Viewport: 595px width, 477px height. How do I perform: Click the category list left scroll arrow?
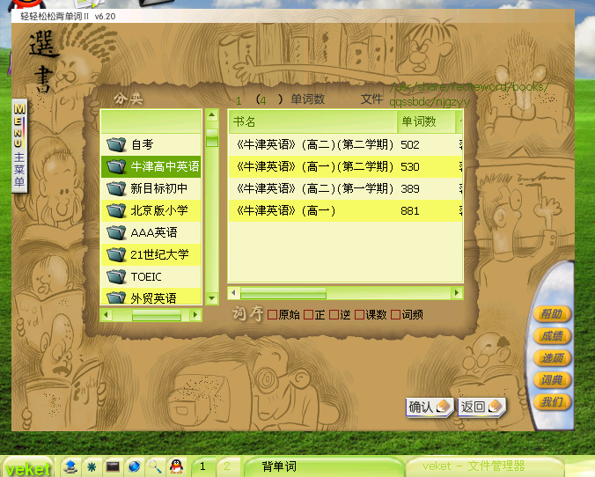tap(106, 315)
